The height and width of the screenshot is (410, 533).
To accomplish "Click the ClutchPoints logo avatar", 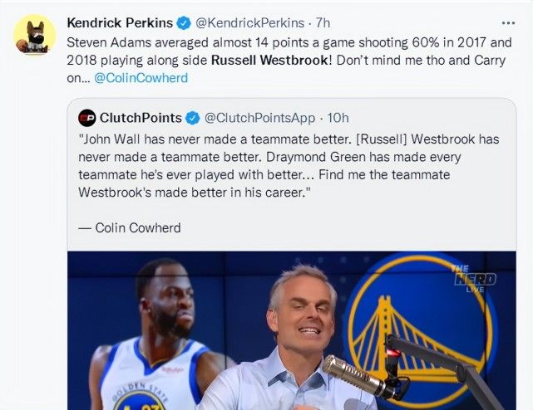I will [x=86, y=118].
